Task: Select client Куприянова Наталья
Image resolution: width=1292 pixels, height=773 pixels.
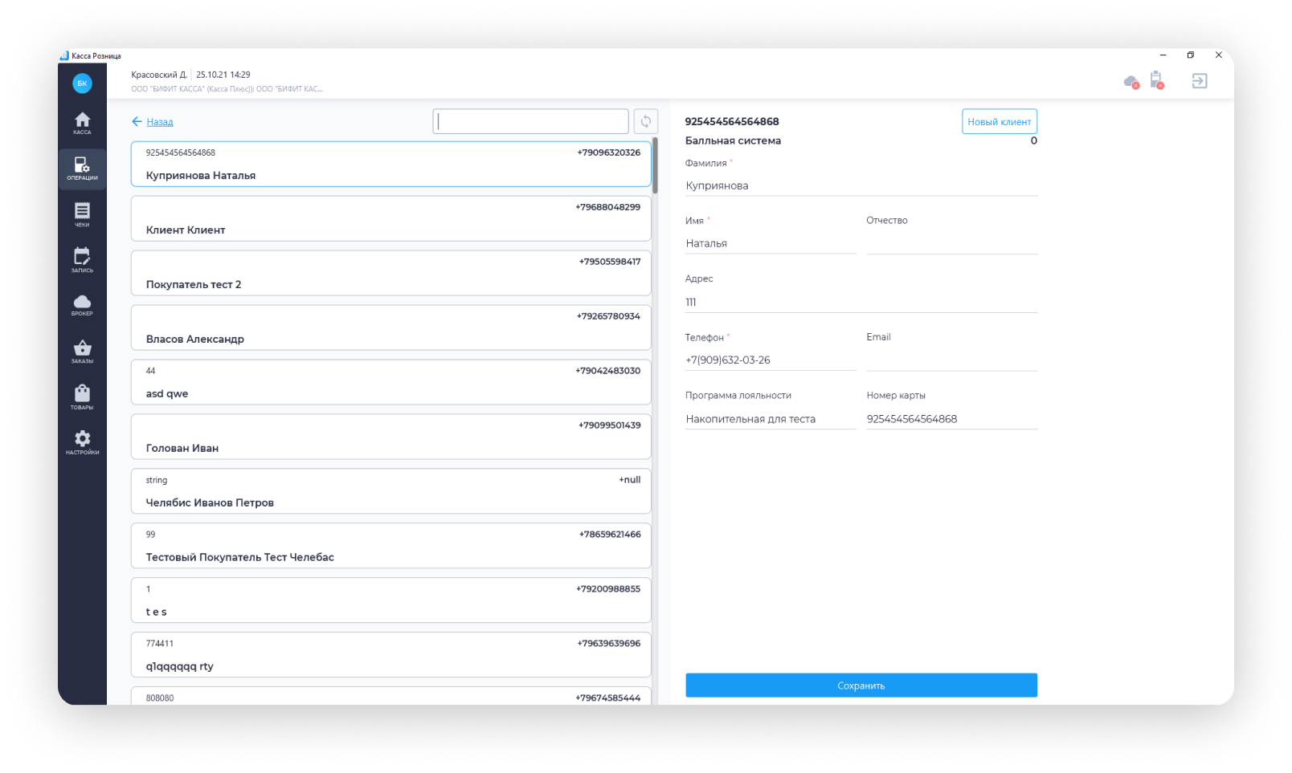Action: 390,164
